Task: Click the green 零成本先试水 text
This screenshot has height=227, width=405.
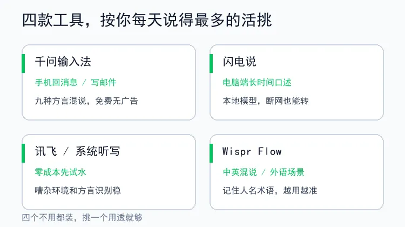Action: (60, 172)
